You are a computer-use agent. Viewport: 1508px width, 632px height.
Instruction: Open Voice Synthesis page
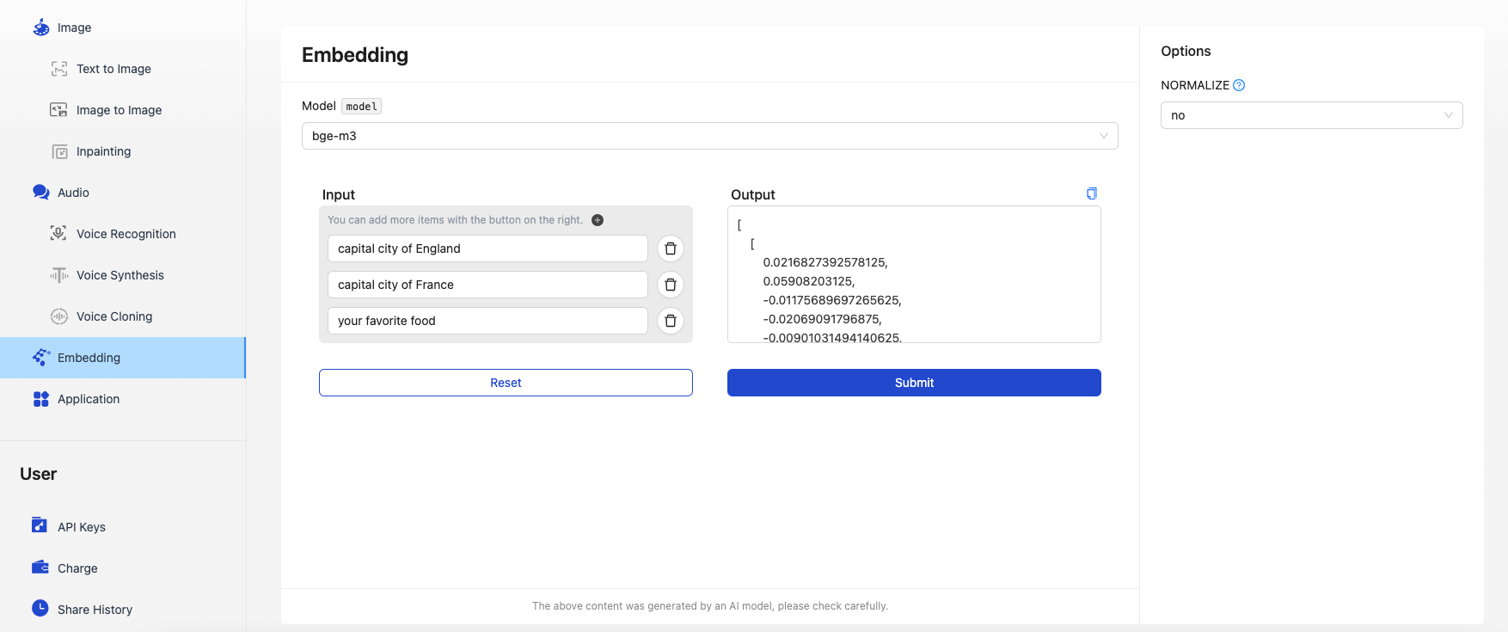120,275
